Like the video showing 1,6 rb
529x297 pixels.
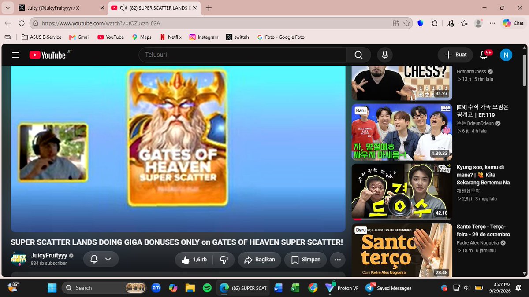tap(194, 260)
